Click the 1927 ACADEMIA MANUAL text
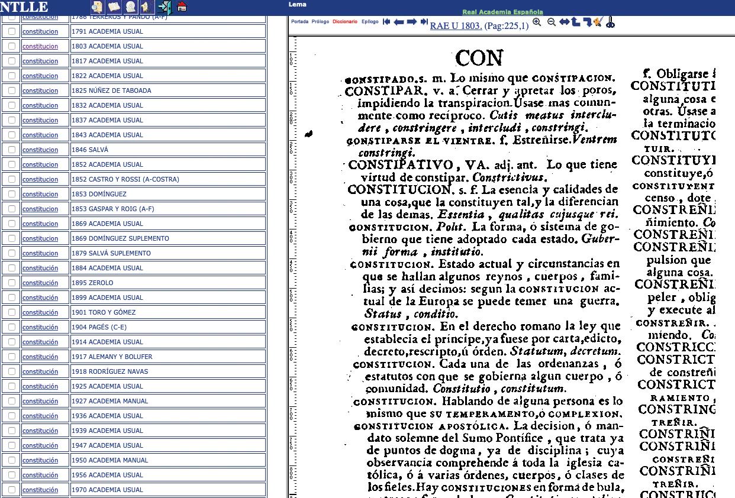This screenshot has width=735, height=498. 110,401
